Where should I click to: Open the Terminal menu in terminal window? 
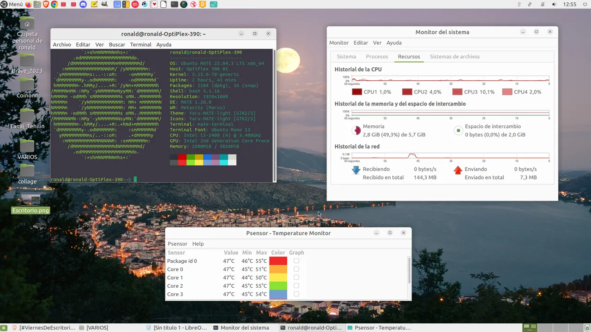pos(141,45)
